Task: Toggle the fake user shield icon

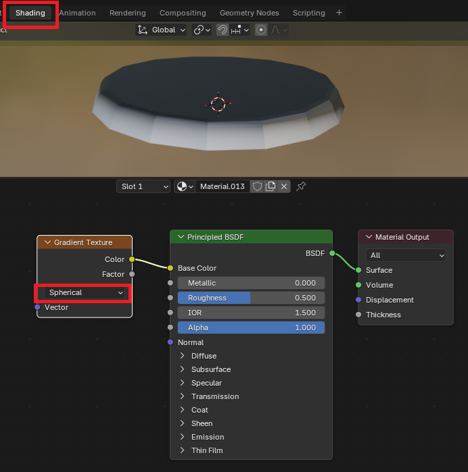Action: (x=256, y=186)
